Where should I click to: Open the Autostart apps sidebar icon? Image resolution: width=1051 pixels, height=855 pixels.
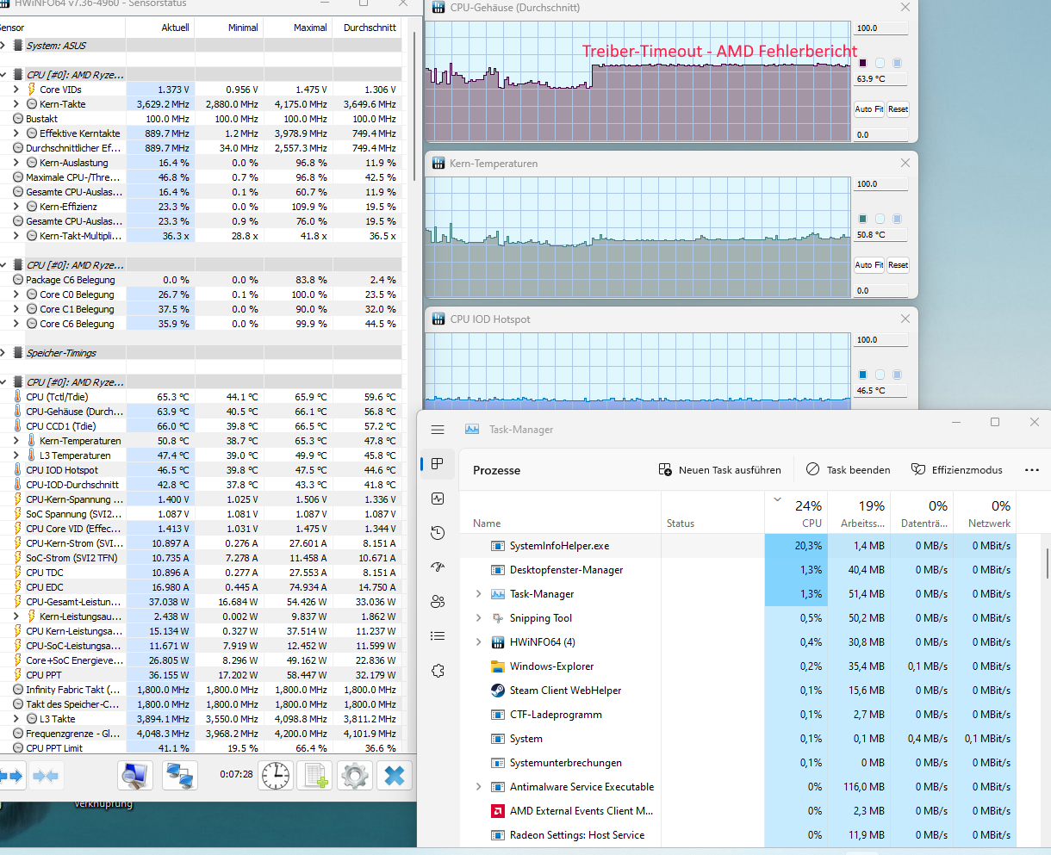[438, 567]
